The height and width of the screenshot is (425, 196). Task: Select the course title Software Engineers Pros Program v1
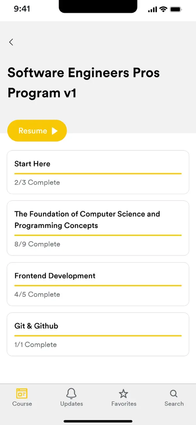click(x=84, y=83)
